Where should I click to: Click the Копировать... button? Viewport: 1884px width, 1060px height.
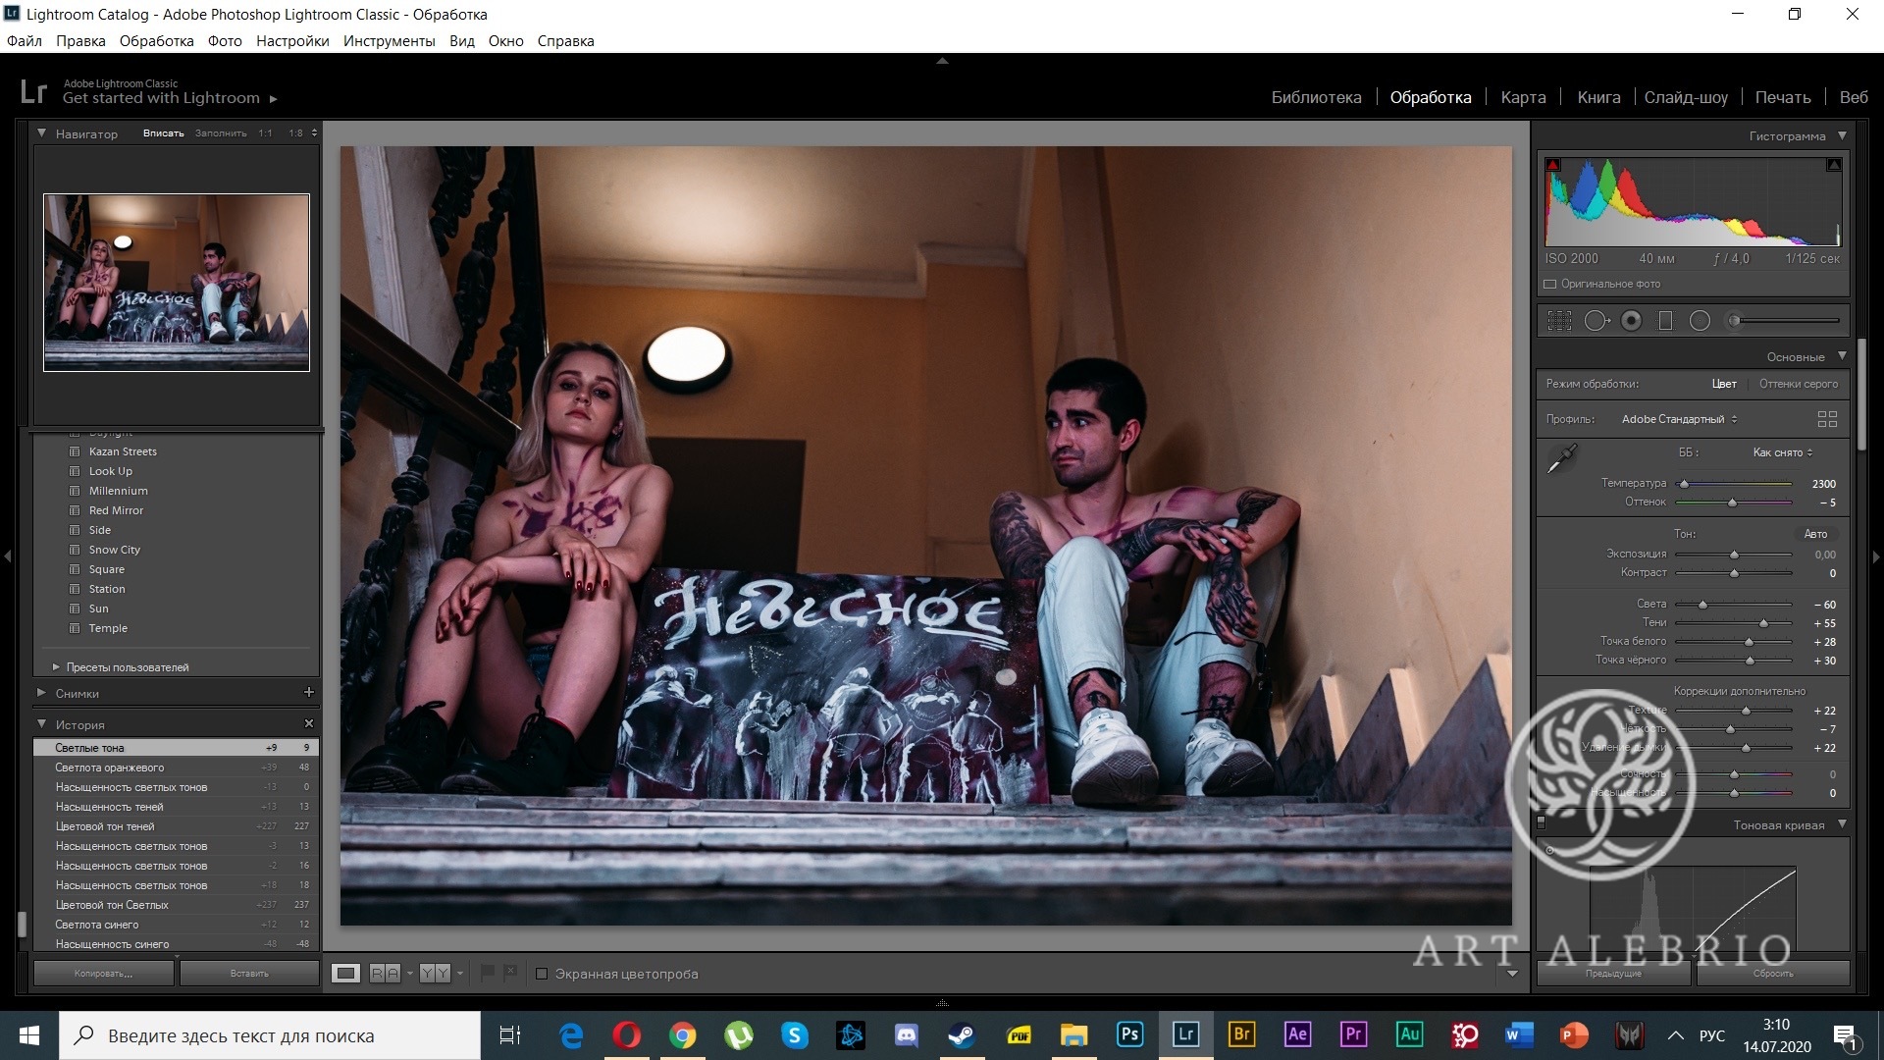[x=103, y=974]
